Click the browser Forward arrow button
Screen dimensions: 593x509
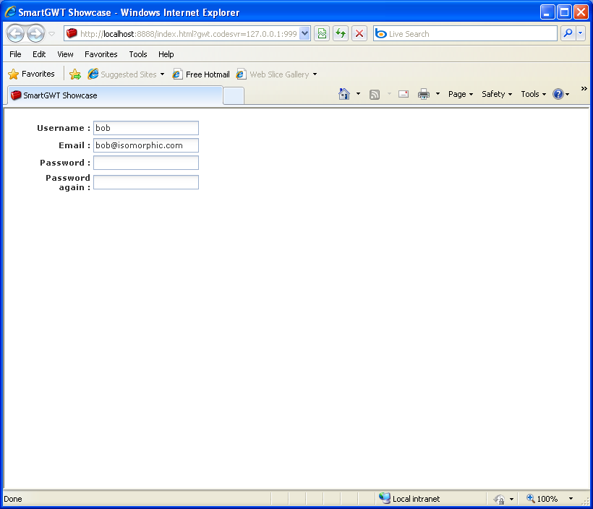pyautogui.click(x=36, y=34)
